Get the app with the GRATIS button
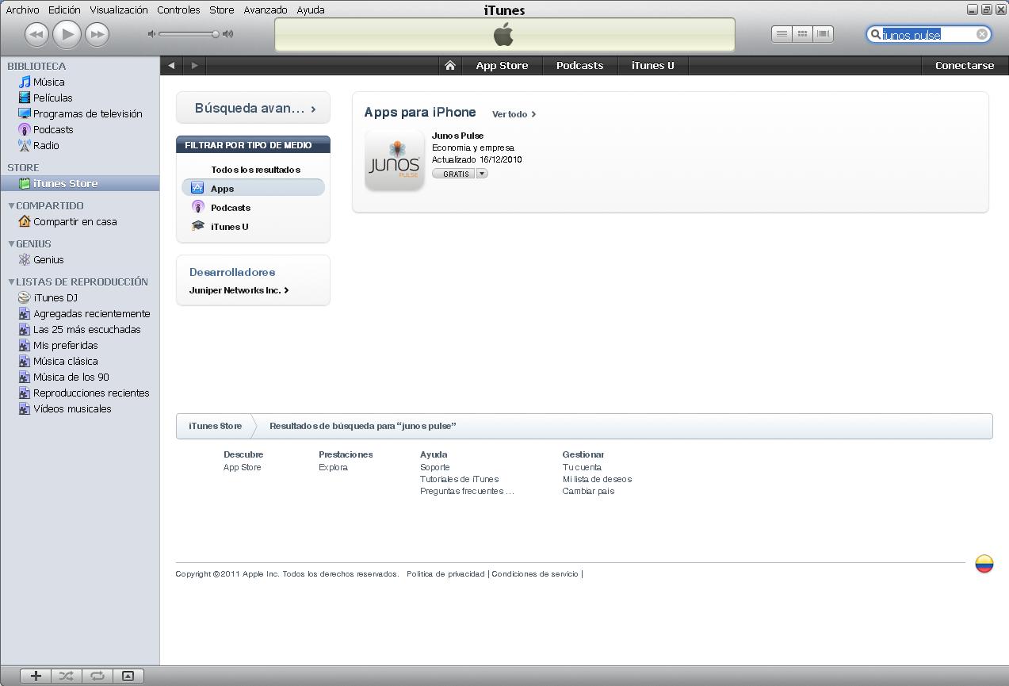Viewport: 1009px width, 686px height. click(x=453, y=174)
